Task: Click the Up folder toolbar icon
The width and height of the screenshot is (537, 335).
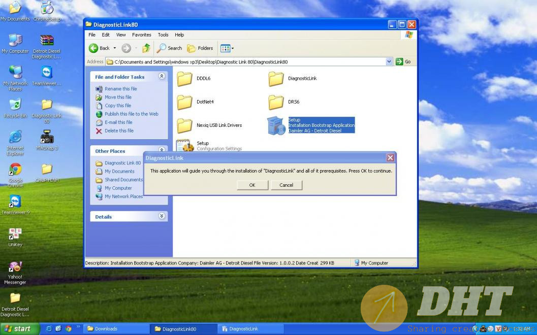Action: coord(146,48)
